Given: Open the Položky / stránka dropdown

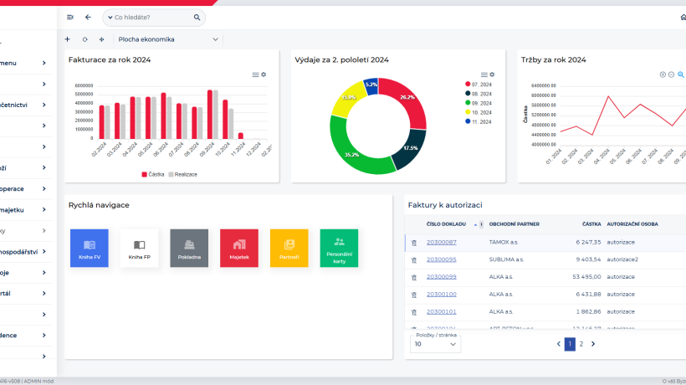Looking at the screenshot, I should 435,343.
